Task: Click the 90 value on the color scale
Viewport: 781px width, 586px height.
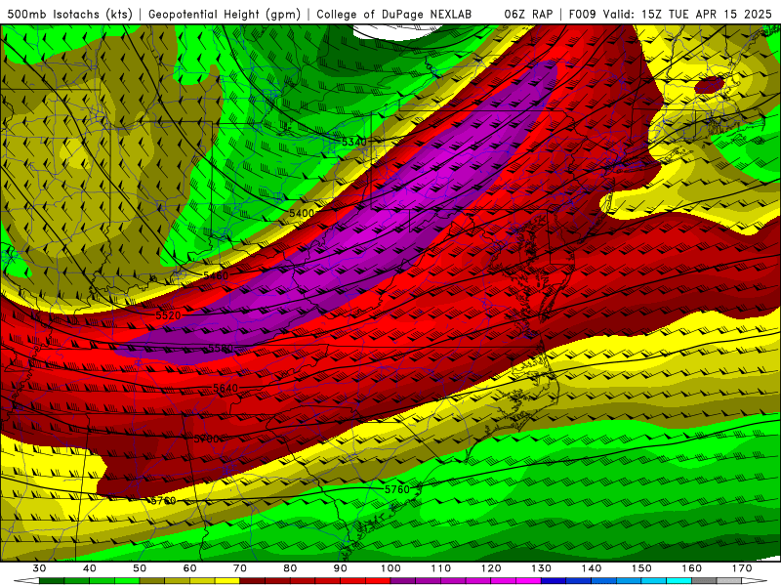Action: click(x=341, y=568)
